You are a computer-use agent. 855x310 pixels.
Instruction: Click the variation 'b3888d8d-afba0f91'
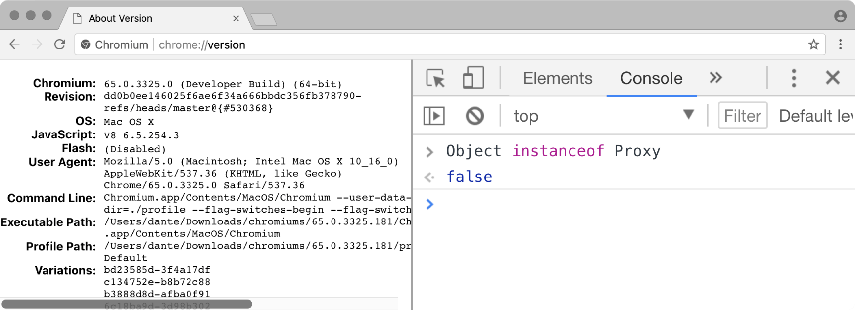click(157, 294)
